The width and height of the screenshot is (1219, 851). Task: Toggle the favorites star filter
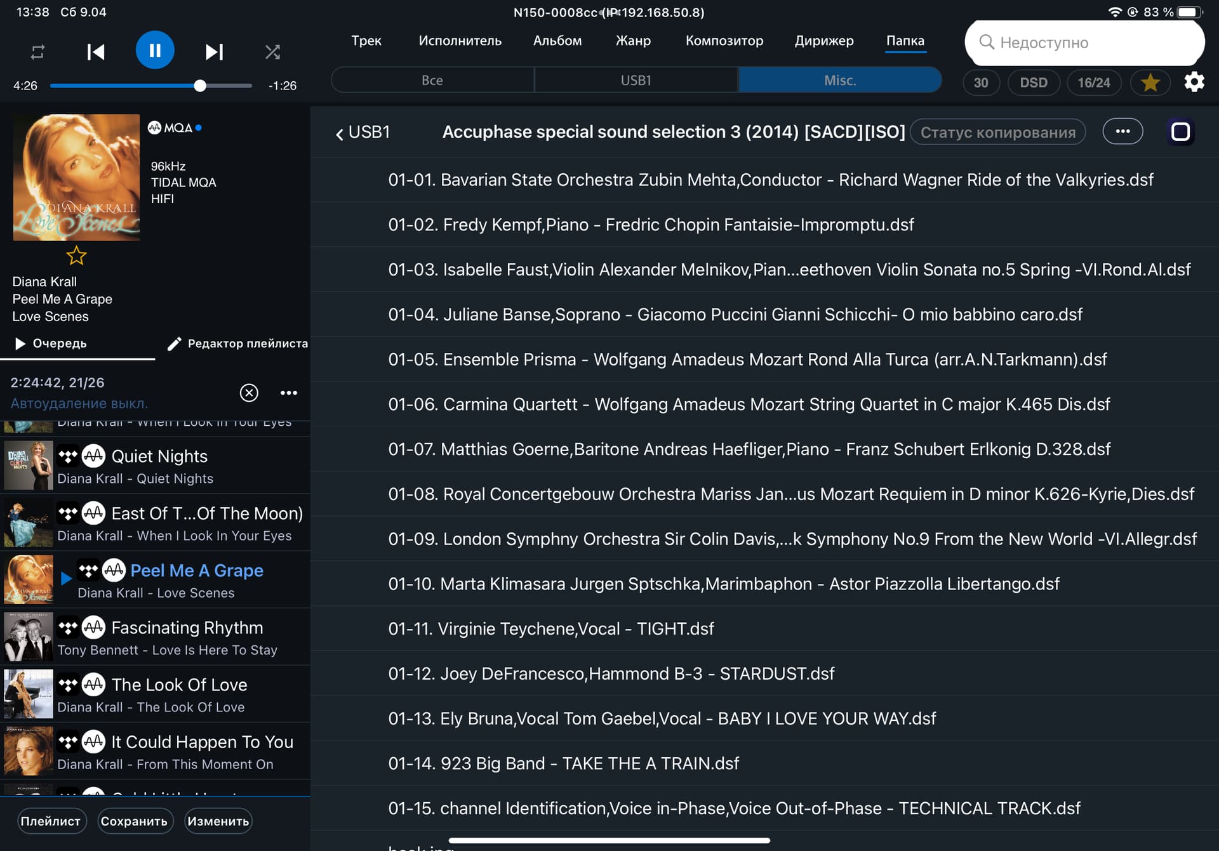pyautogui.click(x=1150, y=82)
